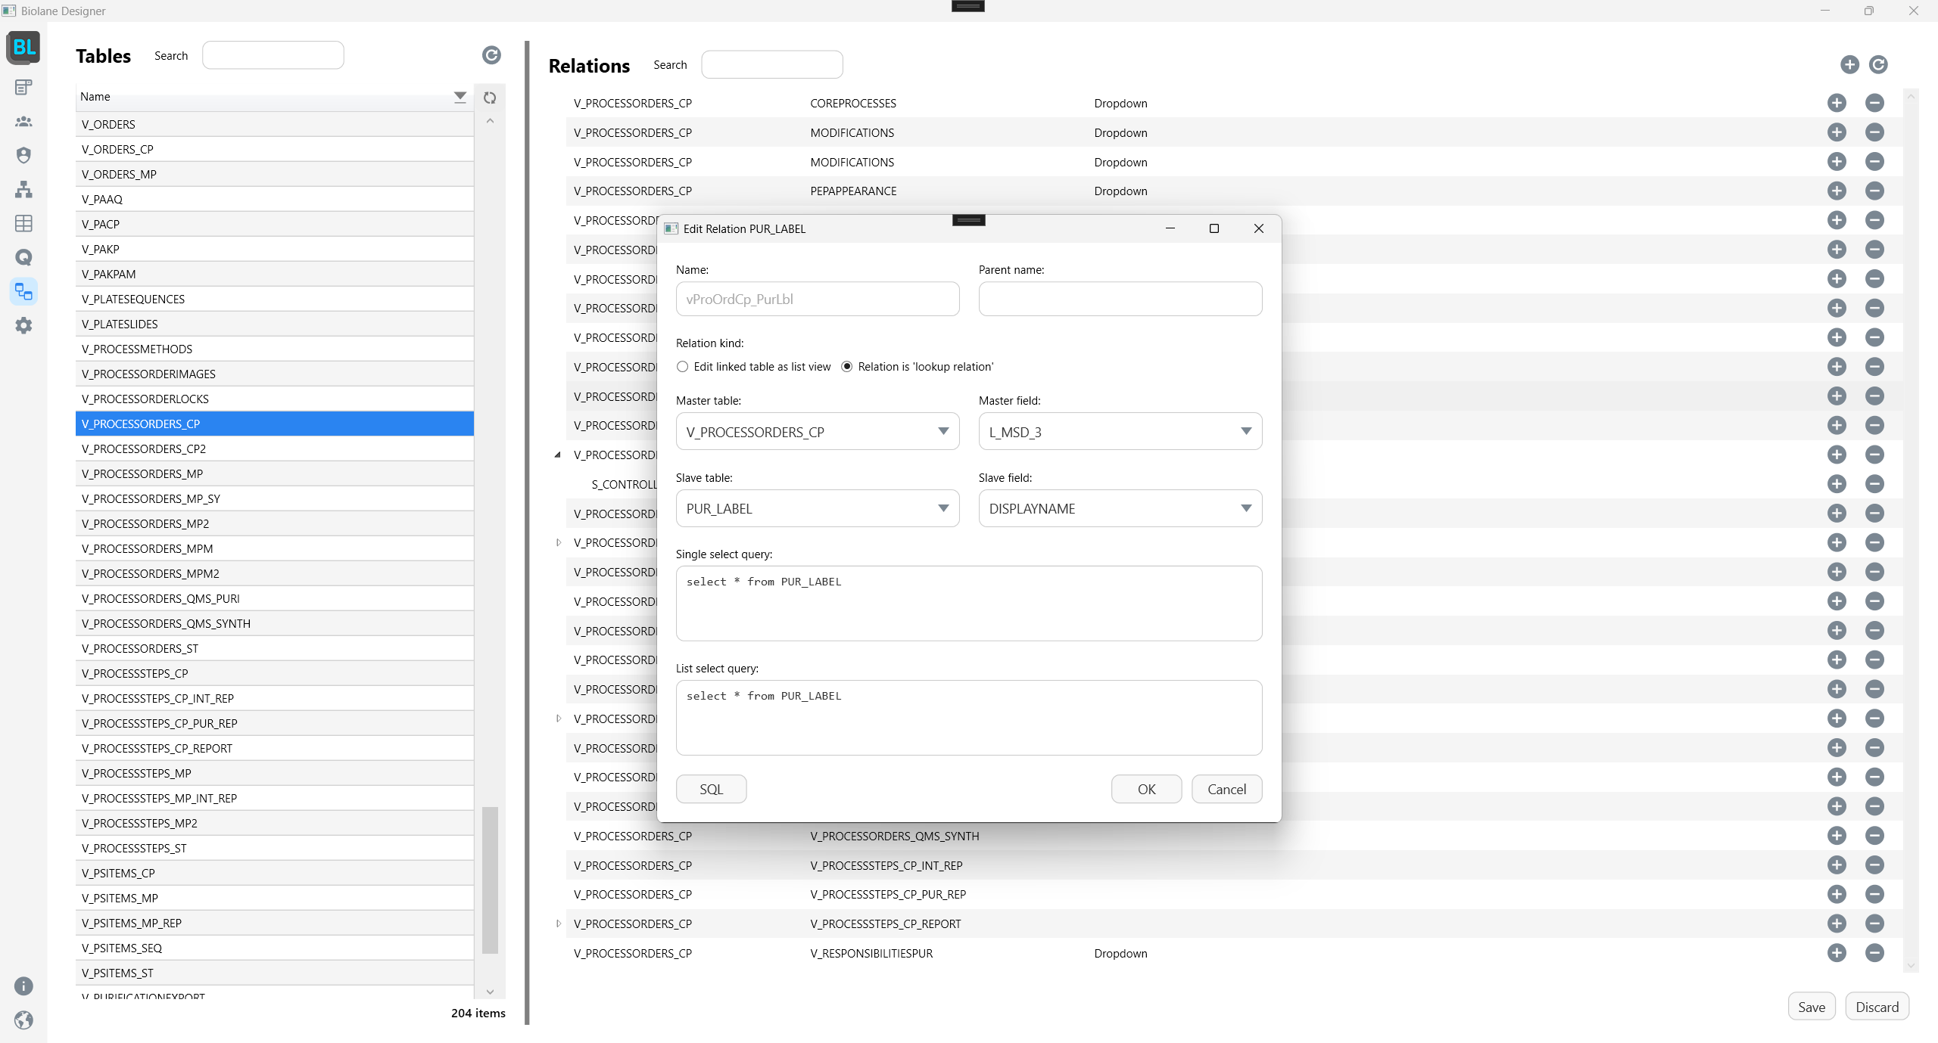Open the Name column filter dropdown
The height and width of the screenshot is (1043, 1938).
(x=460, y=96)
